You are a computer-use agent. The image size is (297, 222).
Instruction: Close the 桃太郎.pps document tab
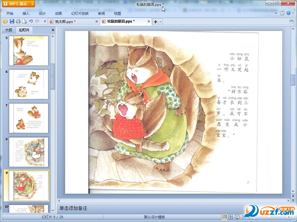click(97, 21)
